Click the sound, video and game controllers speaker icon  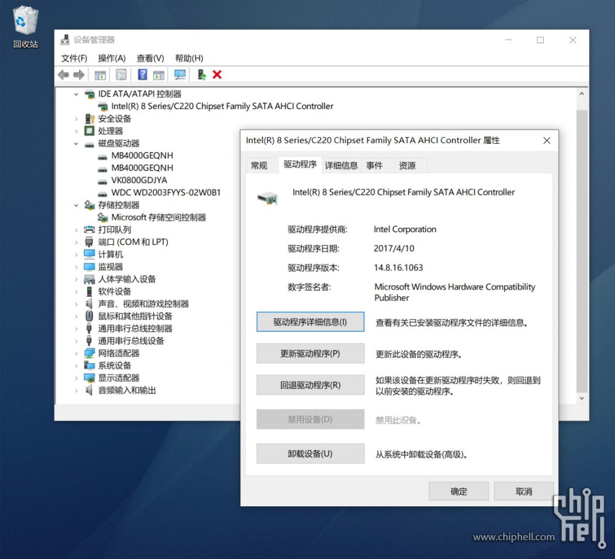(x=89, y=304)
